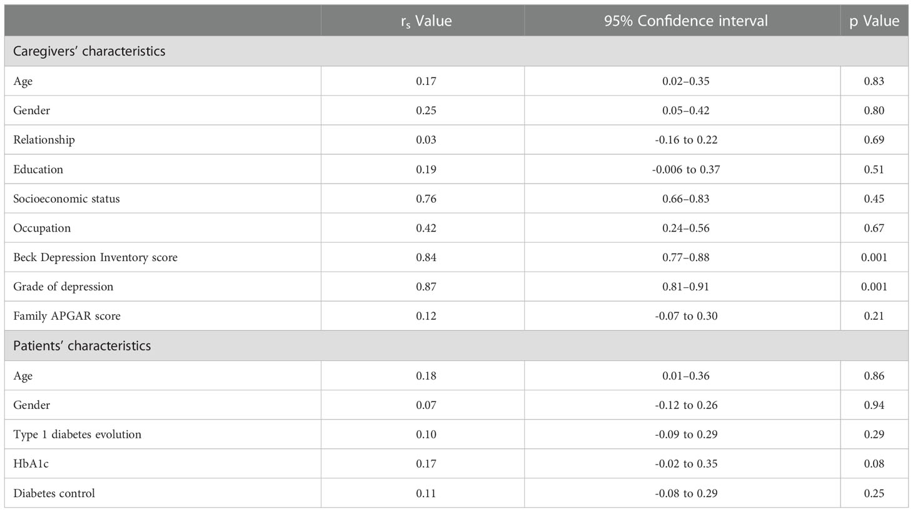913x512 pixels.
Task: Click the Grade of depression label
Action: coord(63,287)
